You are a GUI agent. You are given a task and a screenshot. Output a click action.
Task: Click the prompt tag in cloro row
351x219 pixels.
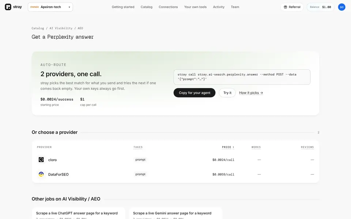140,160
